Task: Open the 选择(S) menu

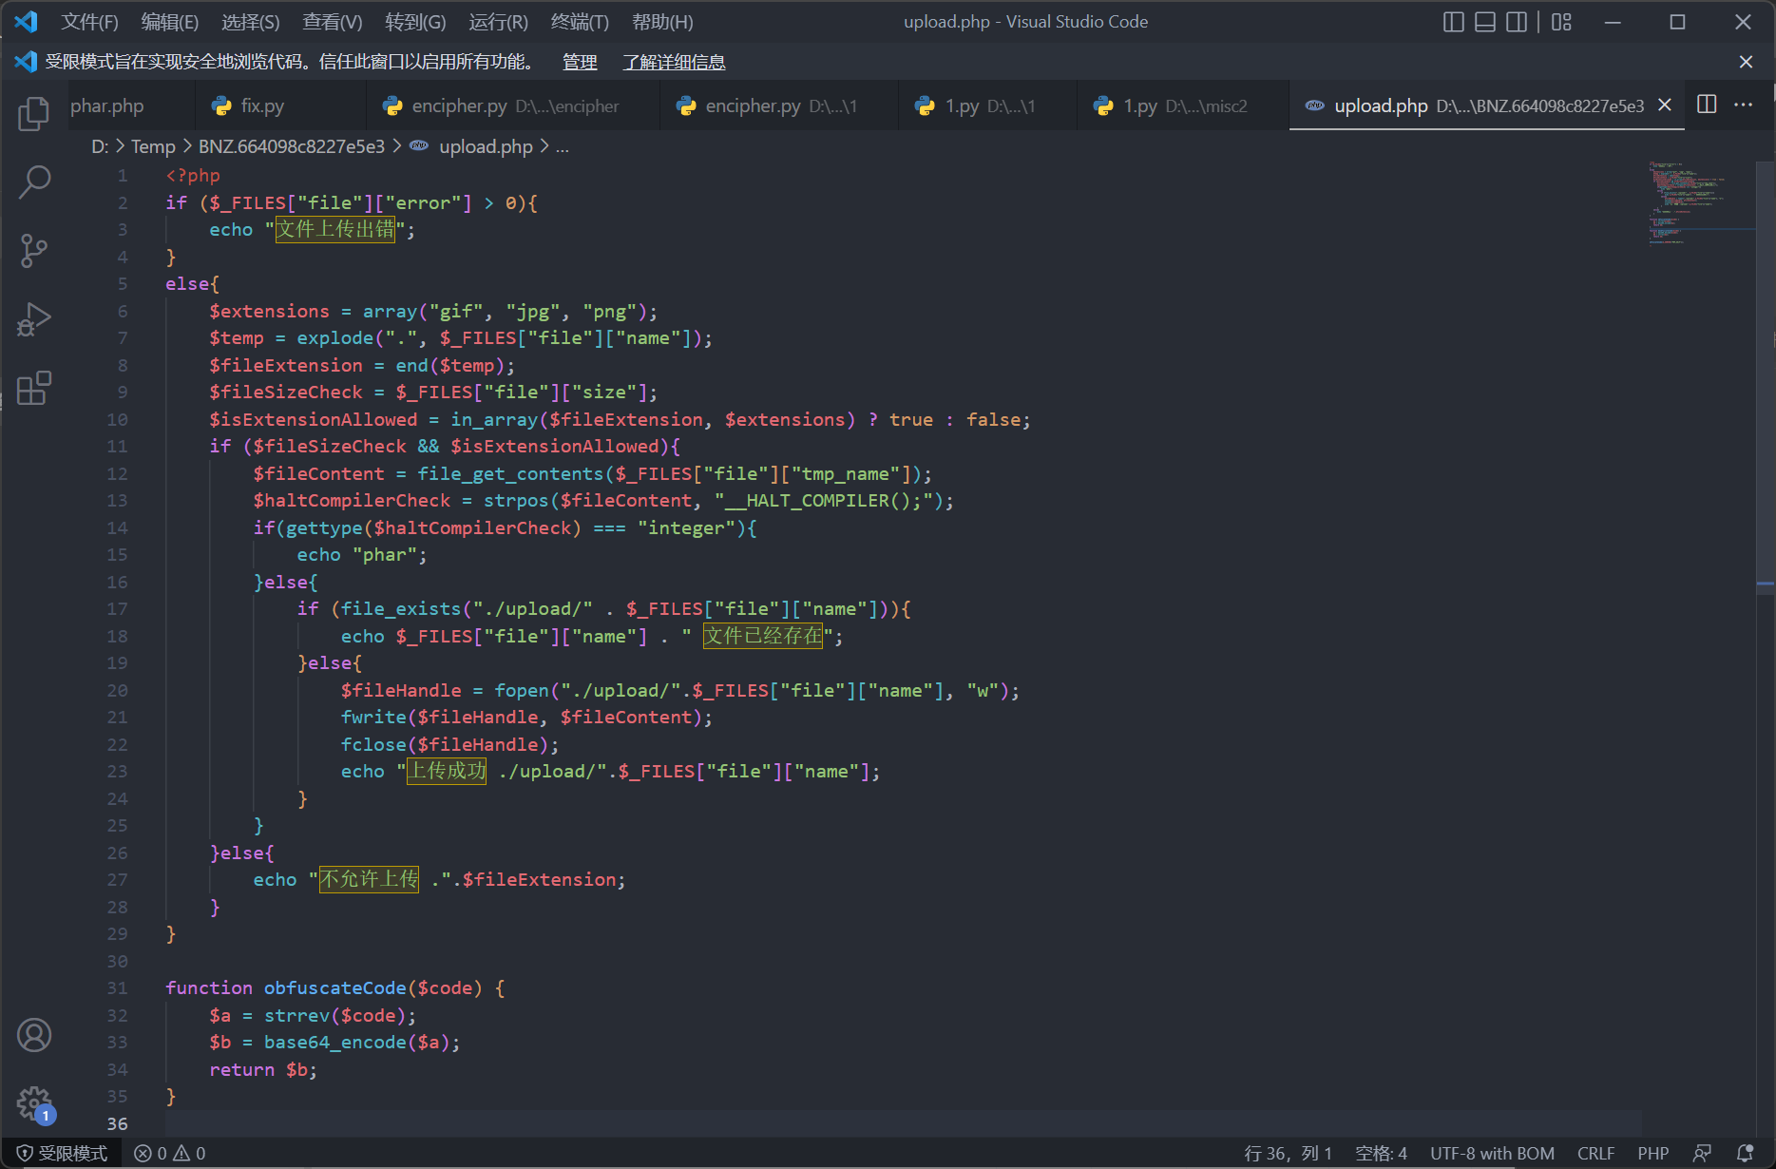Action: point(251,22)
